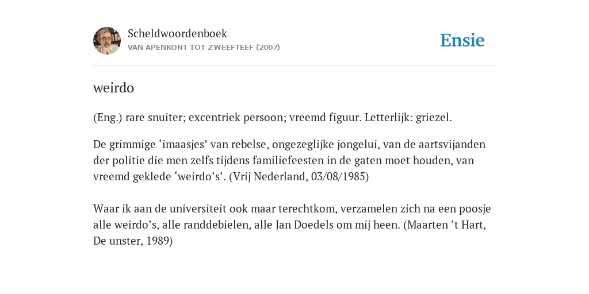Click the Ensie logo
Screen dimensions: 589x294
462,40
